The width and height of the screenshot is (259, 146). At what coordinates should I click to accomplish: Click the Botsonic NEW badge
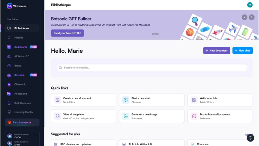33,75
